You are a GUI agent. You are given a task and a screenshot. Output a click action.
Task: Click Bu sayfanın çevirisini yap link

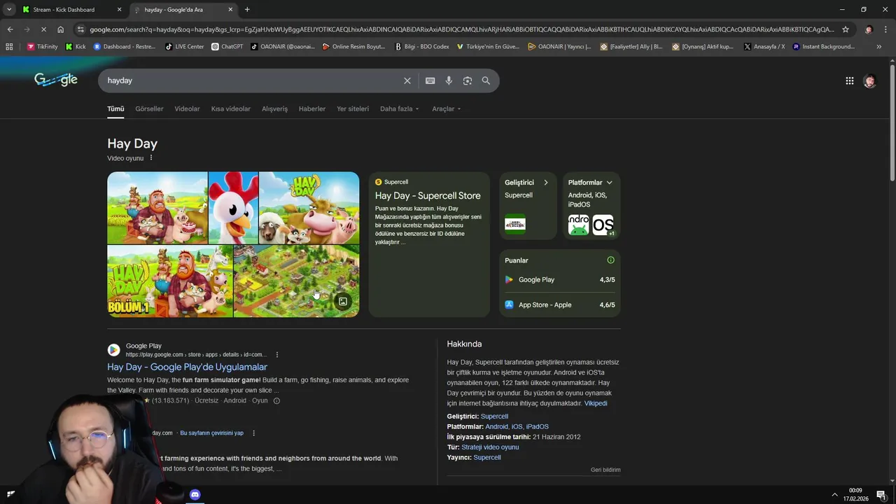[212, 433]
